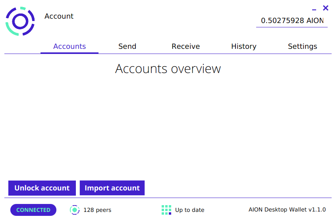Click the Import account button
336x223 pixels.
(112, 188)
